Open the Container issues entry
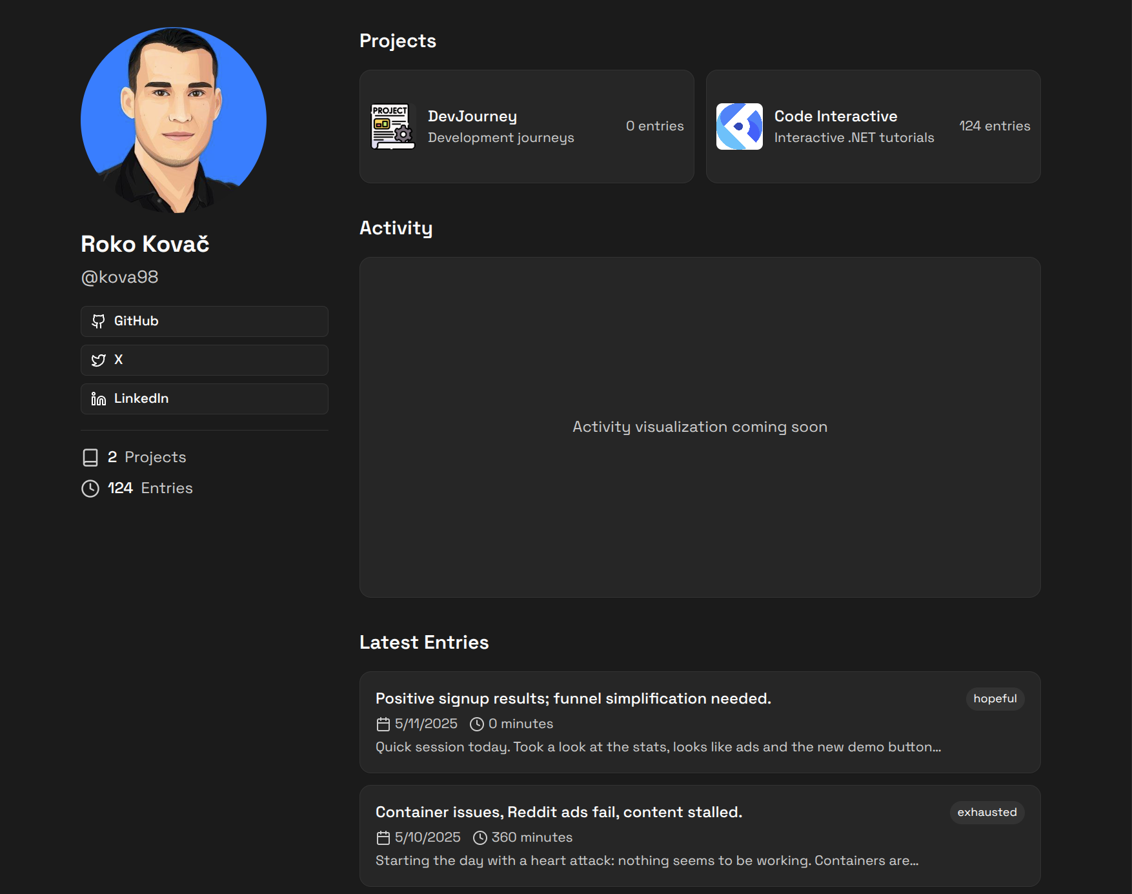Screen dimensions: 1132x894 (700, 836)
